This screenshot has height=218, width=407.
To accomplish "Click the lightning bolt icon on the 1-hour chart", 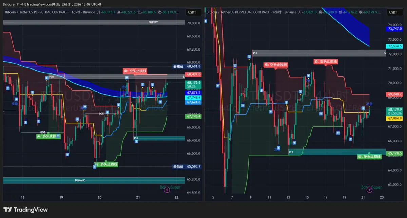I will click(x=167, y=190).
